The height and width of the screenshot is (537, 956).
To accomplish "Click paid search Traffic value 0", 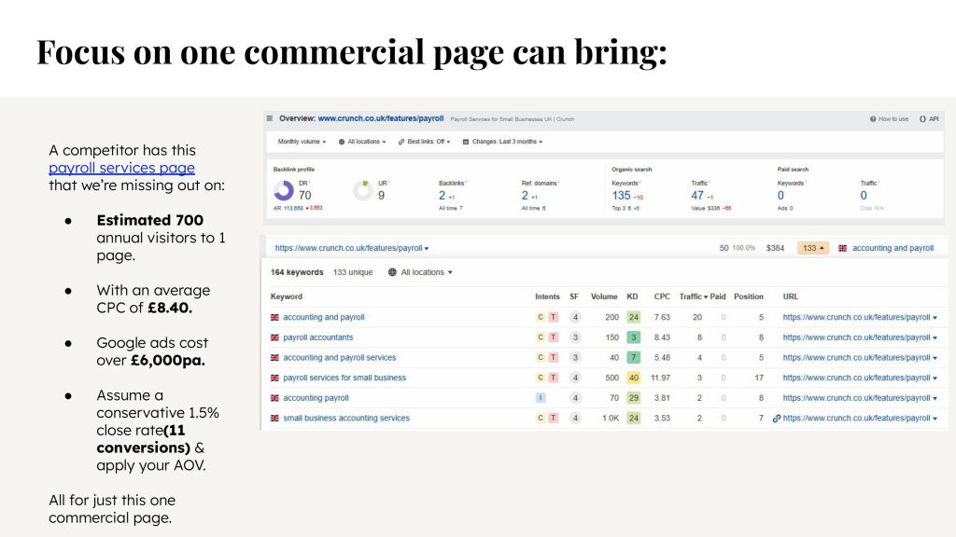I will [x=864, y=196].
